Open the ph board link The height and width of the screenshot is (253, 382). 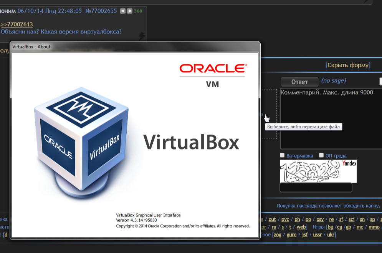point(297,219)
